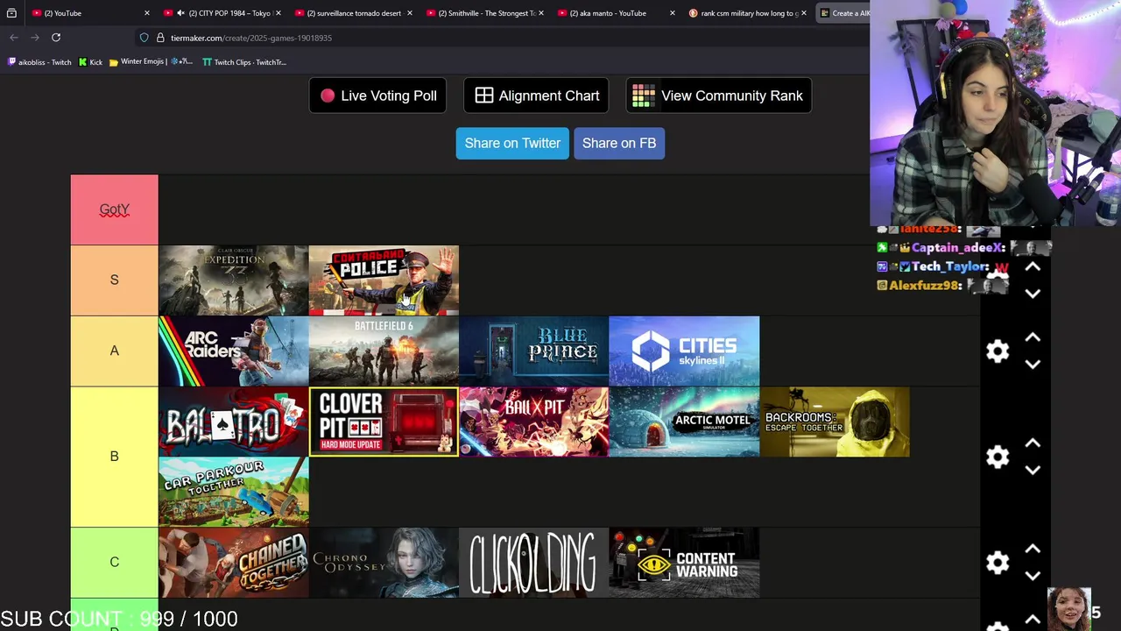Click the tracking protection shield icon

[x=144, y=38]
